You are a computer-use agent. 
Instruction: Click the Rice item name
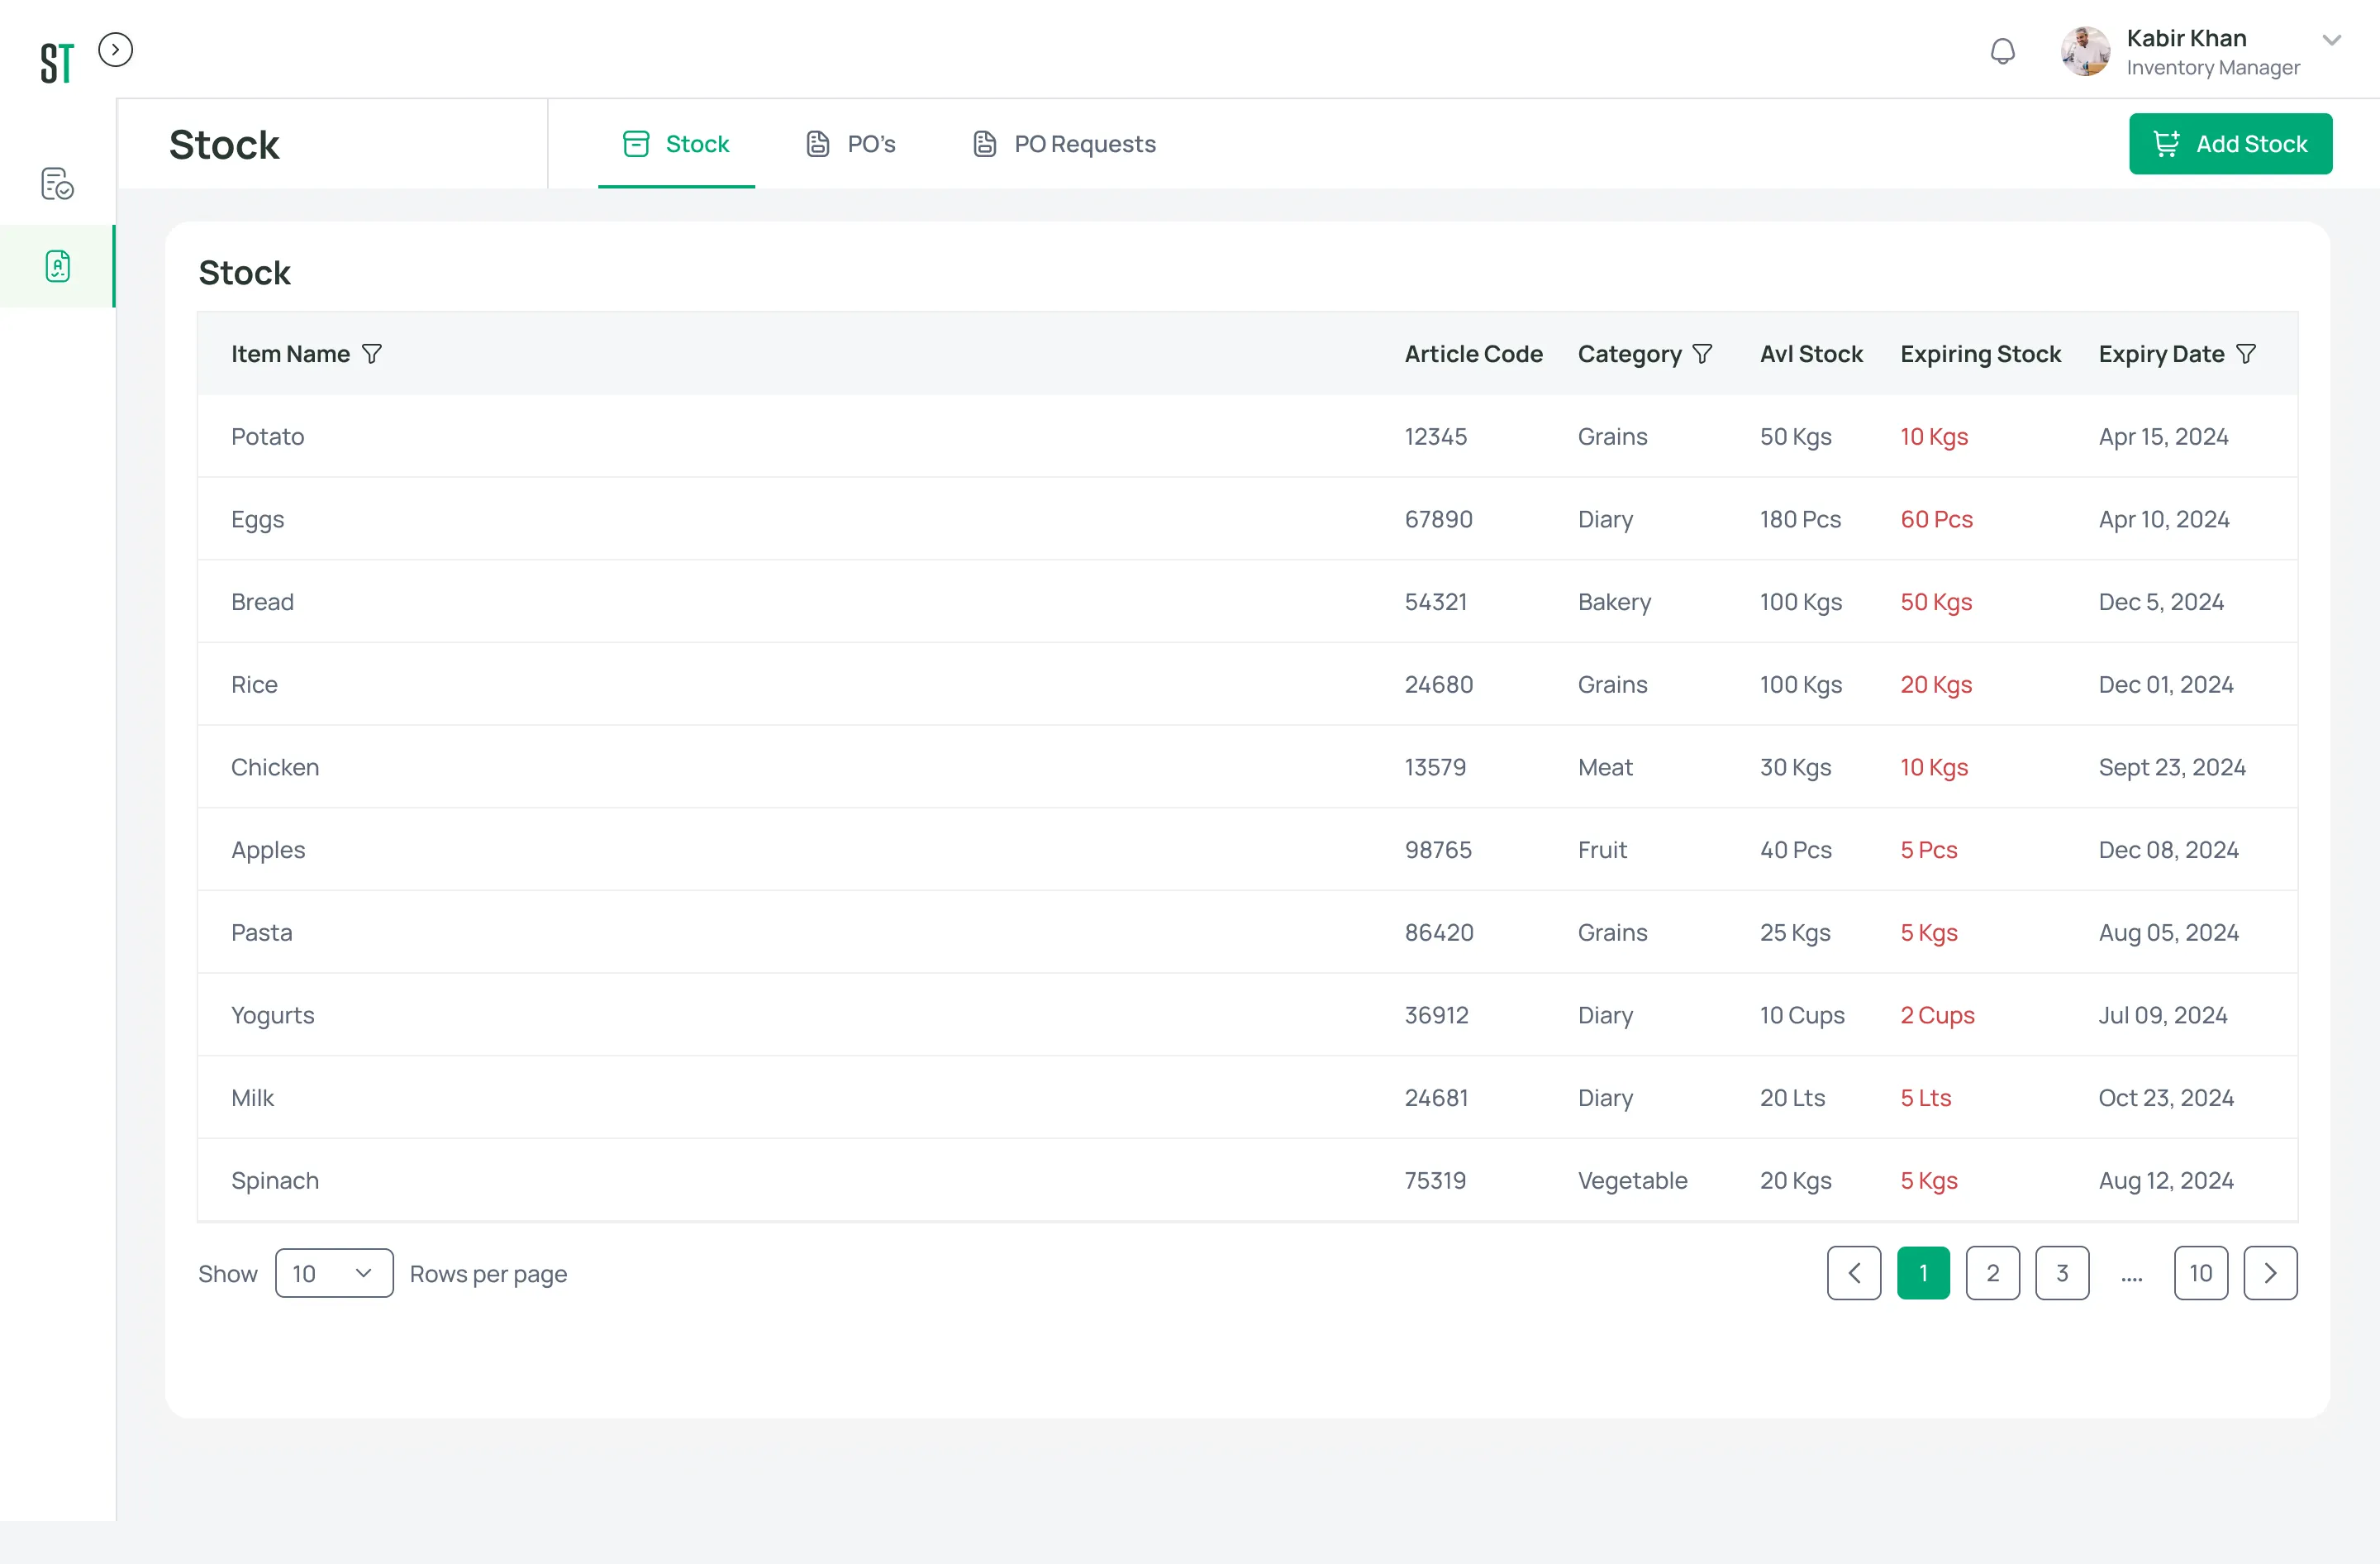pos(254,685)
